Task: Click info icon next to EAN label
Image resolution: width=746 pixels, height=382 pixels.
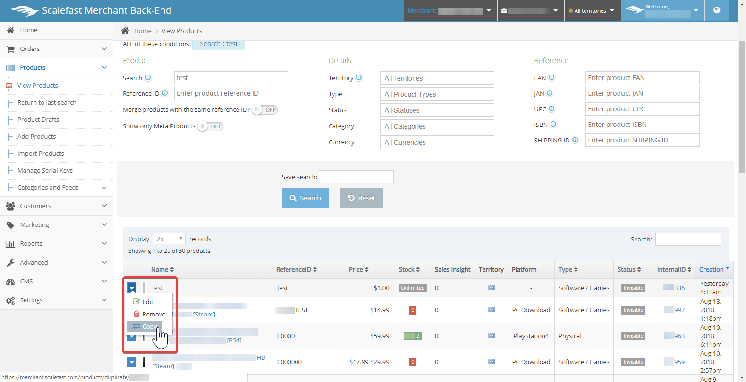Action: click(x=551, y=78)
